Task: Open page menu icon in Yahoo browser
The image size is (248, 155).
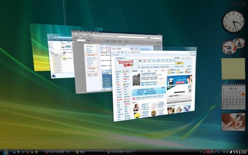Action: coord(192,52)
